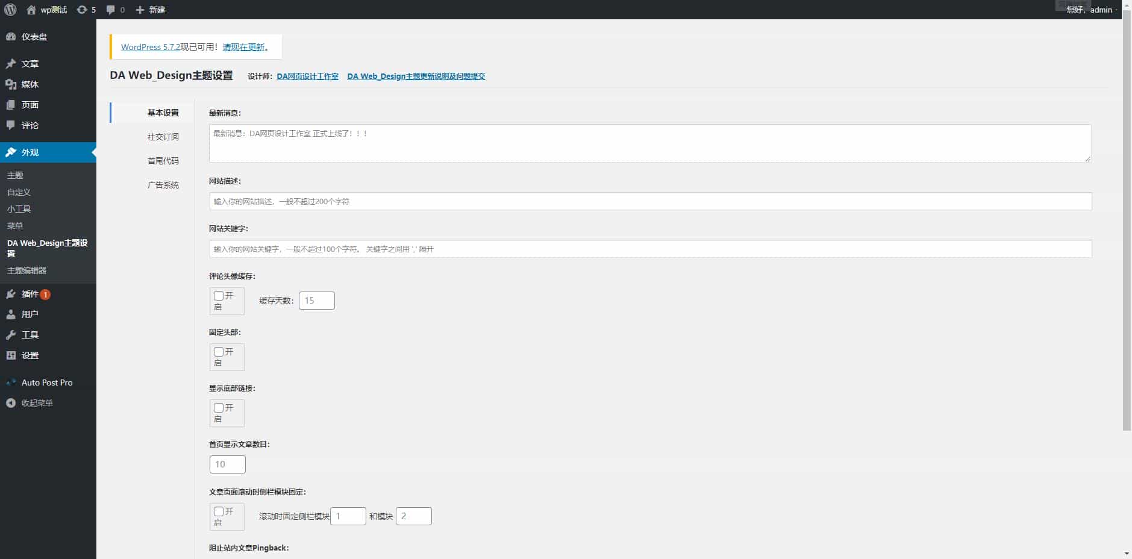The image size is (1132, 559).
Task: Open DA Web_Design主题更新说明及问题提交 link
Action: 416,77
